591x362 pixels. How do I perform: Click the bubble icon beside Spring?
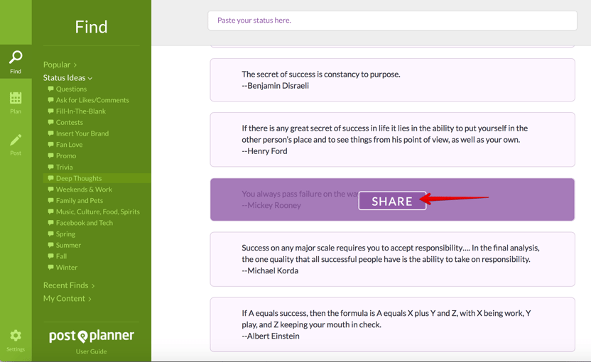tap(50, 234)
